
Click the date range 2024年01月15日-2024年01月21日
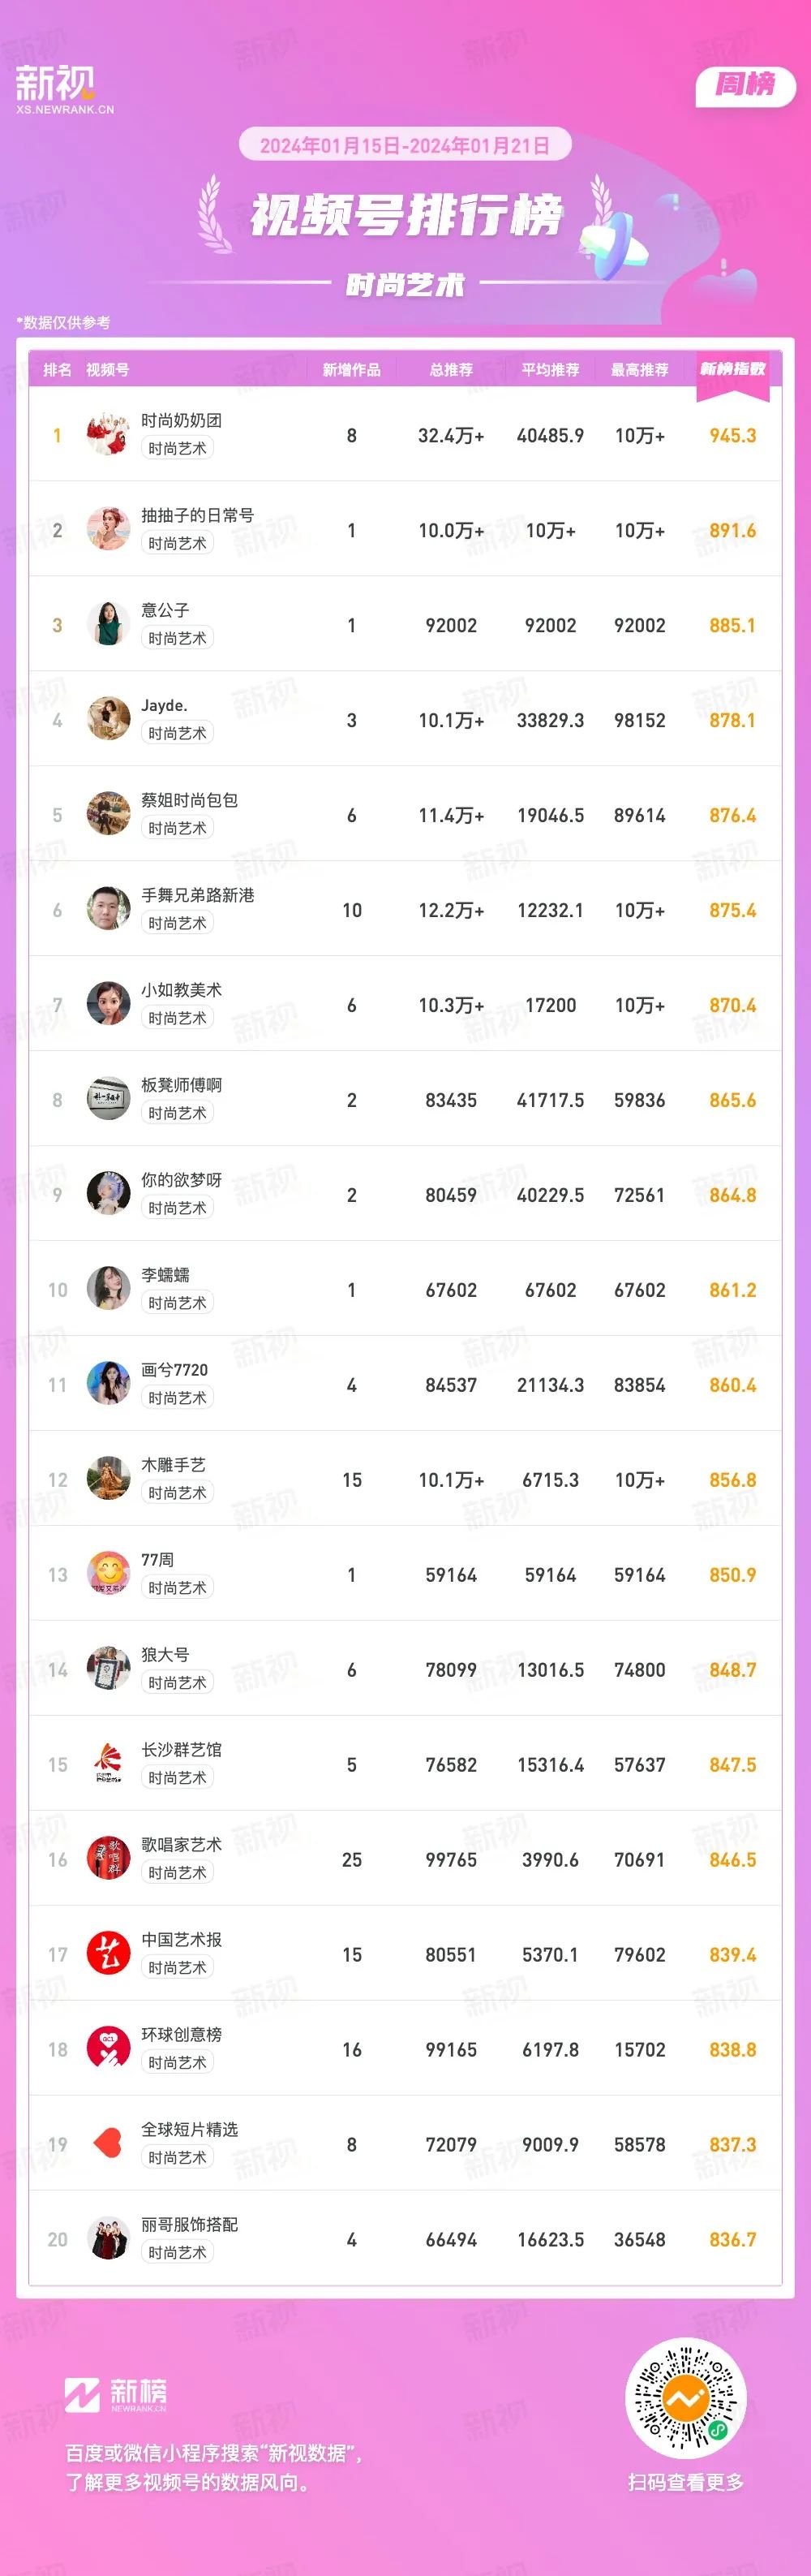(405, 146)
